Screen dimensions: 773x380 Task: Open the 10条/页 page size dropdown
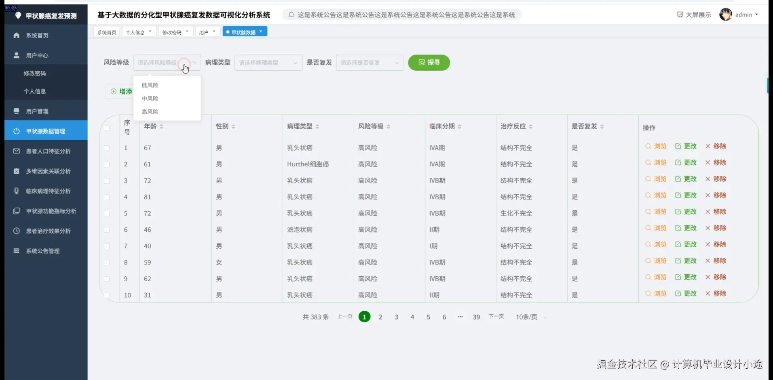[530, 317]
